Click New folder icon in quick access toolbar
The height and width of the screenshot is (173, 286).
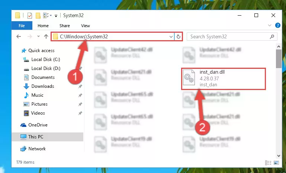click(38, 16)
